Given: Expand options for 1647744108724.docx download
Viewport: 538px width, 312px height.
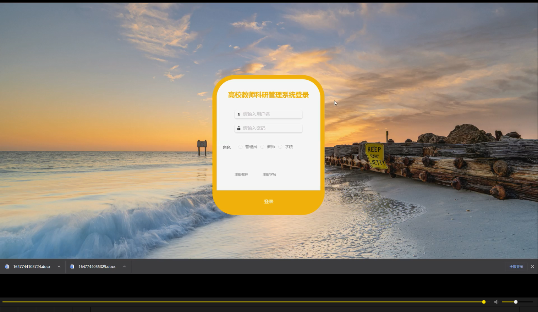Looking at the screenshot, I should [x=59, y=267].
